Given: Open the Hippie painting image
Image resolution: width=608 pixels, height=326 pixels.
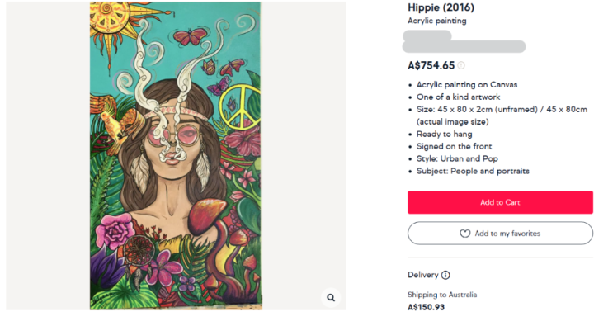Looking at the screenshot, I should (x=176, y=156).
